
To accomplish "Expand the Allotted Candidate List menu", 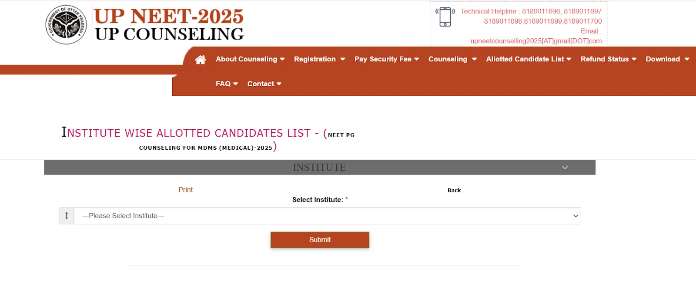I will (x=569, y=59).
